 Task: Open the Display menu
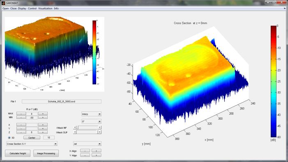pyautogui.click(x=22, y=9)
